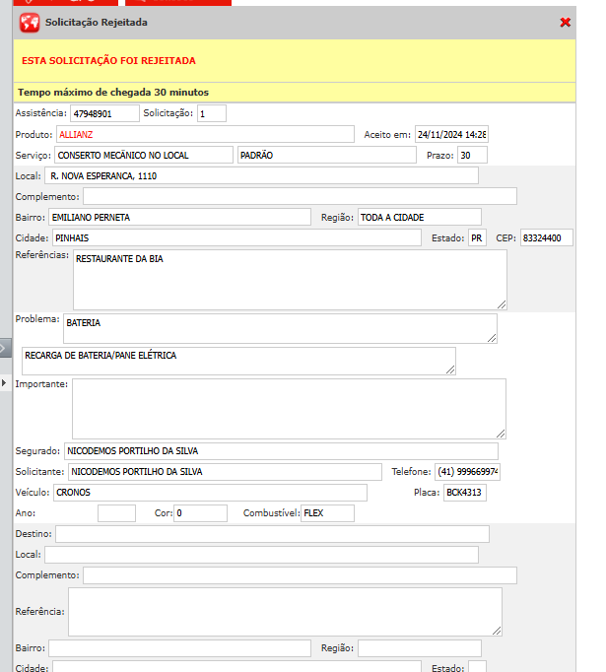Click the Serviço field with CONSERTO MECÂNICO NO LOCAL
The height and width of the screenshot is (672, 606).
click(143, 155)
